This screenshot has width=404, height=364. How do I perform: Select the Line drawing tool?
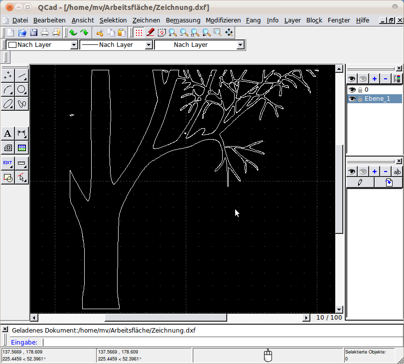22,75
